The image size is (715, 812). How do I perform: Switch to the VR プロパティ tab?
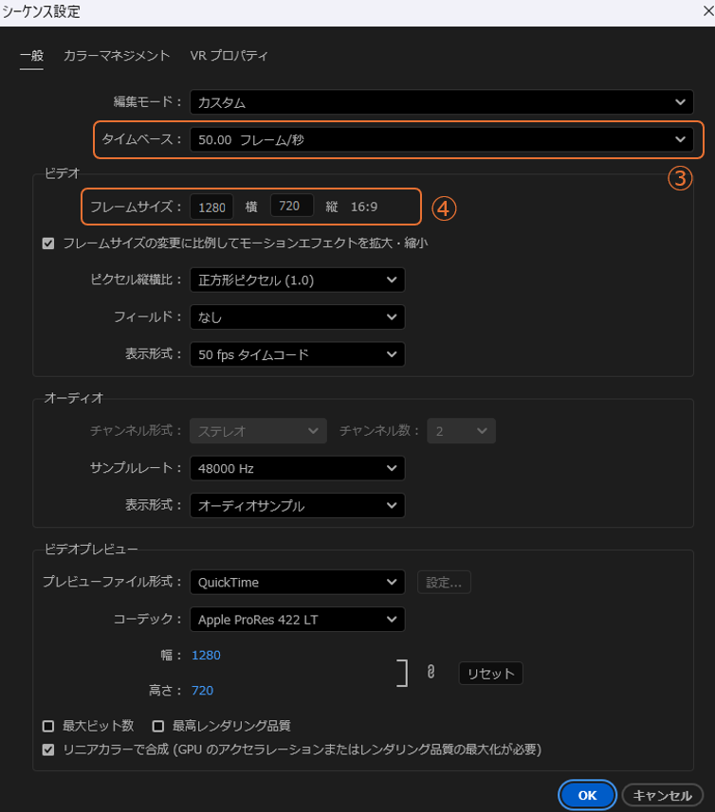point(229,56)
